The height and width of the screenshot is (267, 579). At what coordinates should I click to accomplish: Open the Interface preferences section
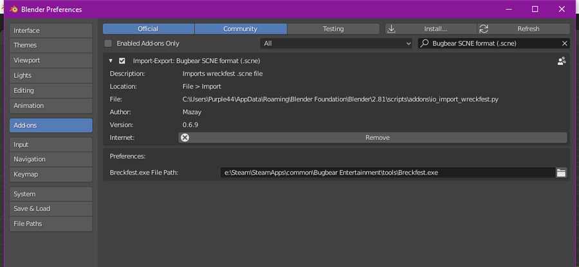click(51, 31)
